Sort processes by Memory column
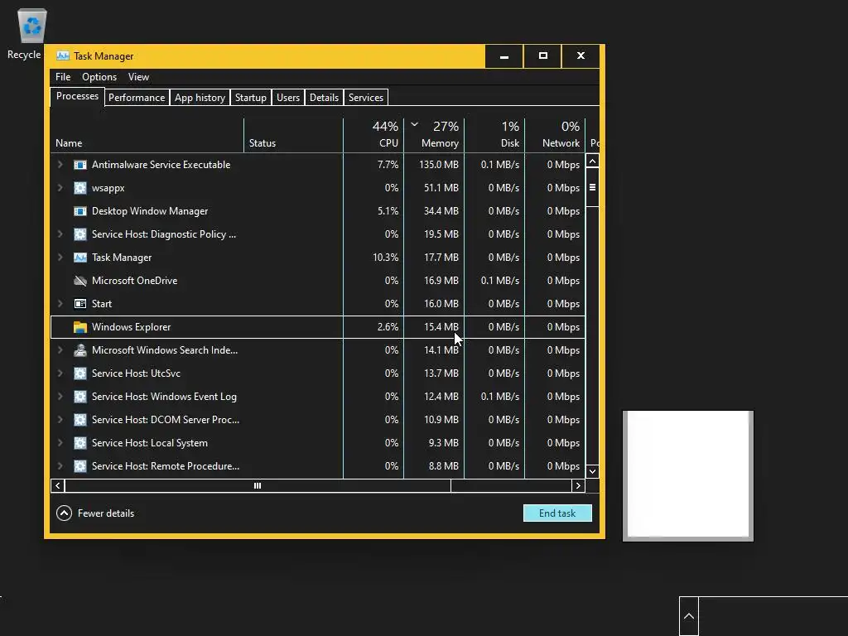848x636 pixels. click(434, 135)
